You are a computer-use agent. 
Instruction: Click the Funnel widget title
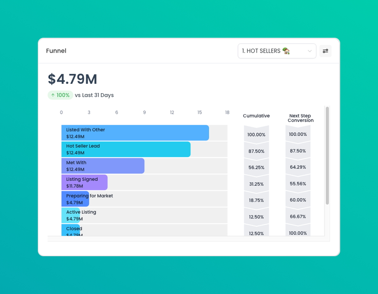56,51
